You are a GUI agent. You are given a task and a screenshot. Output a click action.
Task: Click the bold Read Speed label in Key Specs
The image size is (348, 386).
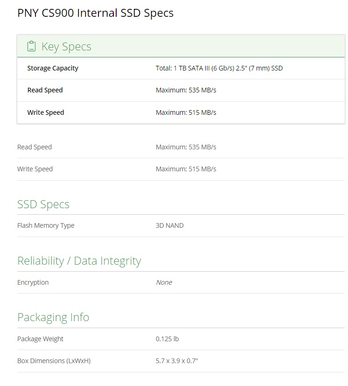[45, 90]
